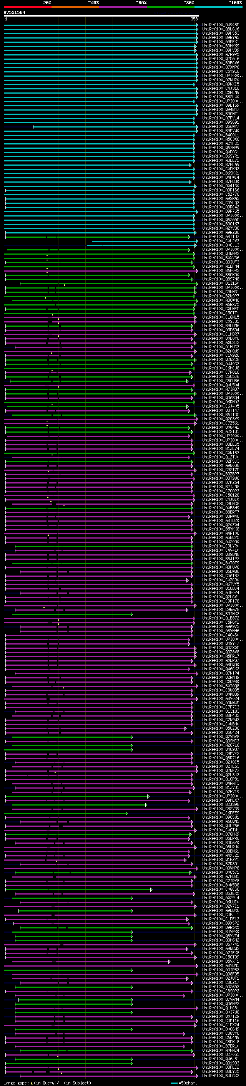Click the red 20% identity legend segment
Viewport: 246px width, 1086px height.
click(27, 7)
